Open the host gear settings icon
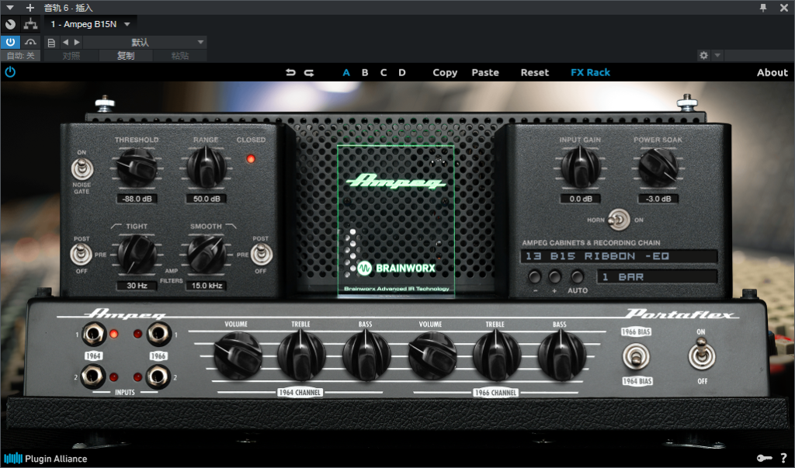The height and width of the screenshot is (468, 795). (703, 55)
